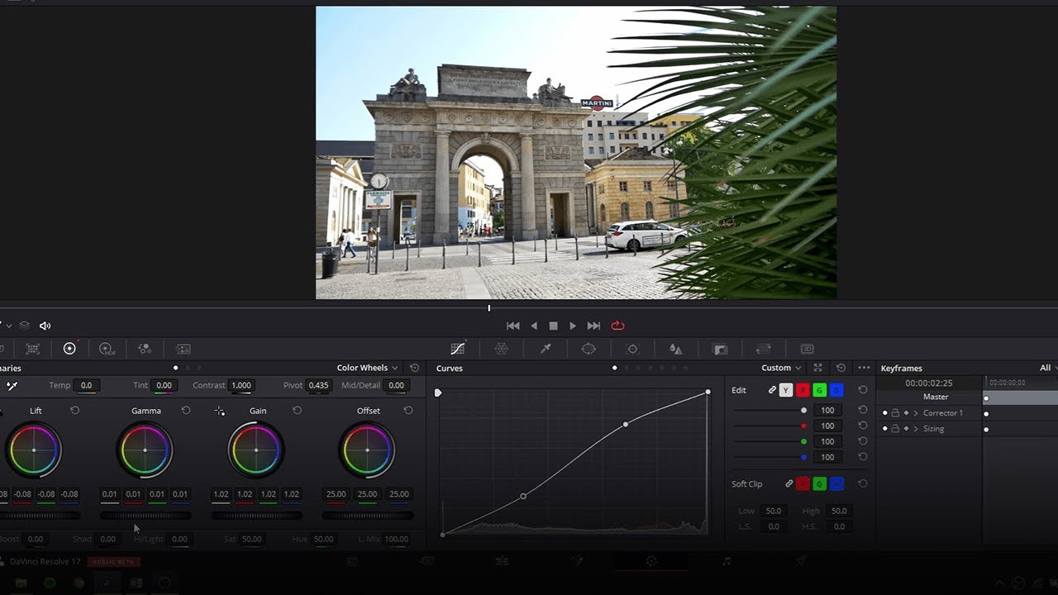Viewport: 1058px width, 595px height.
Task: Click the Pivot value field
Action: click(318, 385)
